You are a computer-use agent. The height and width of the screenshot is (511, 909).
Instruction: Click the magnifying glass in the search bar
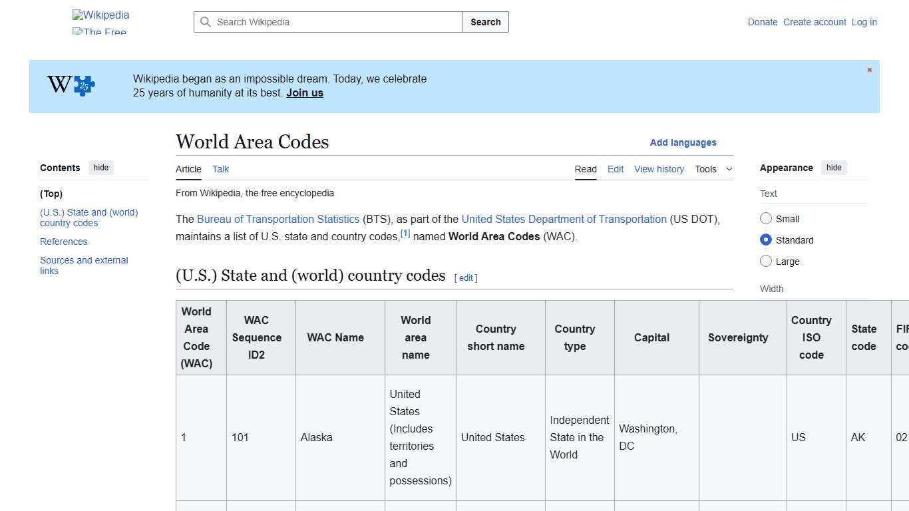click(206, 22)
